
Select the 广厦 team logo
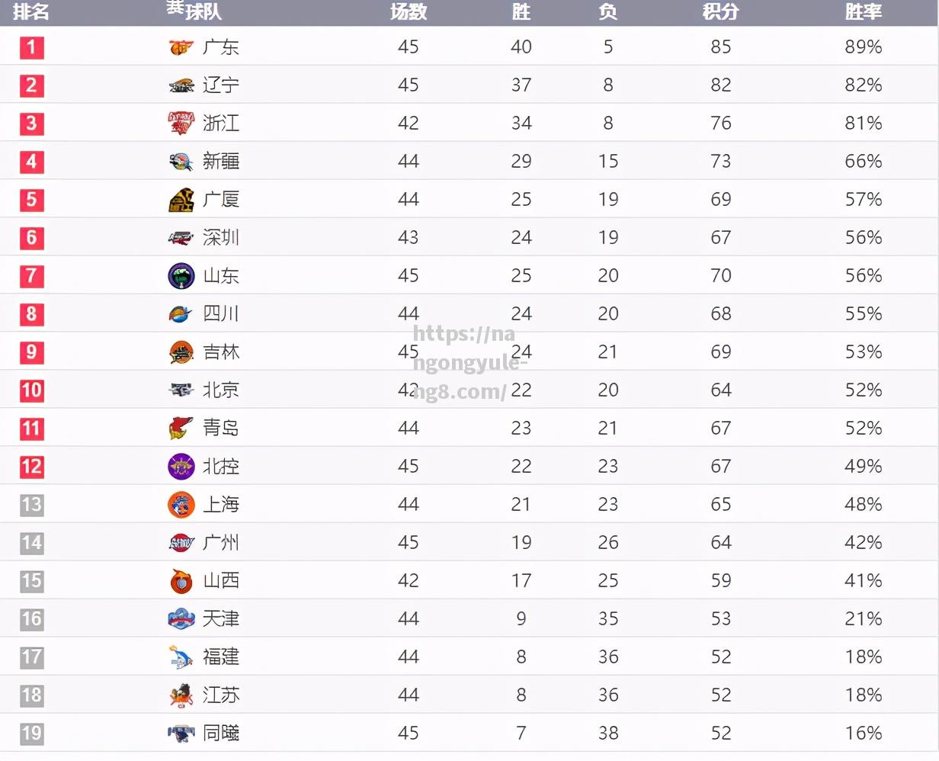[181, 200]
